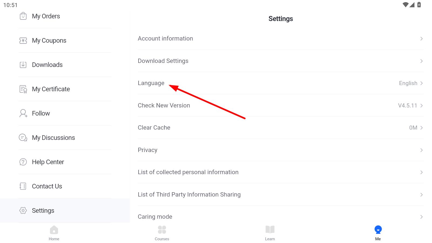Expand Account information chevron
The height and width of the screenshot is (243, 432).
click(421, 39)
